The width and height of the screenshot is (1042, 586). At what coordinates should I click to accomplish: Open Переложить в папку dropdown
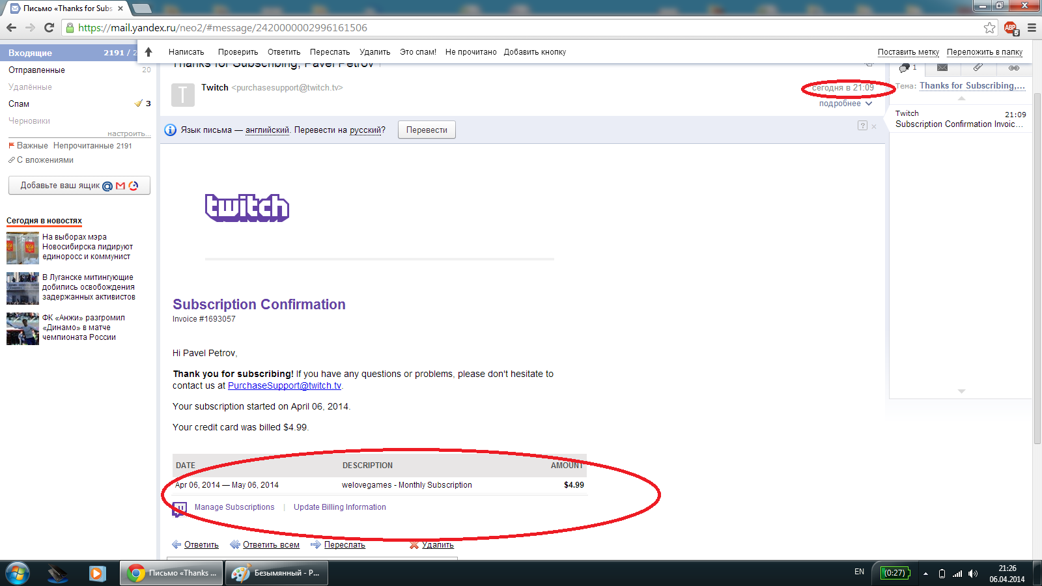pos(985,52)
